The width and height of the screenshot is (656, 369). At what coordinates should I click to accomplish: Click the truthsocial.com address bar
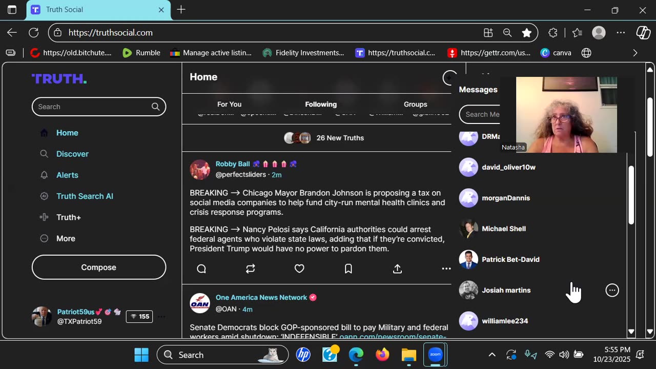(x=266, y=32)
